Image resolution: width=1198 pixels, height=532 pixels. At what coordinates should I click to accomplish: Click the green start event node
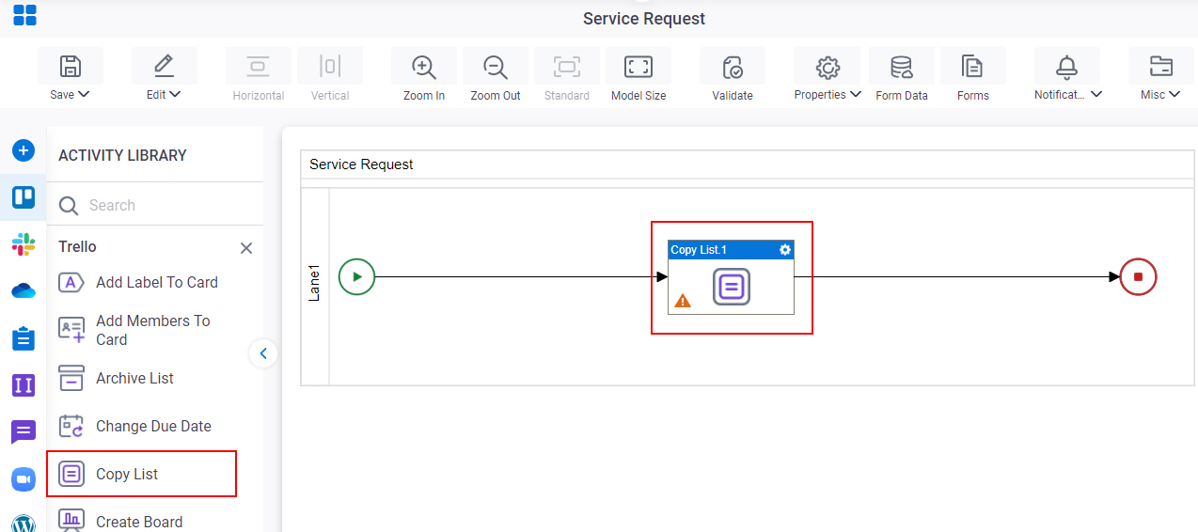point(356,277)
